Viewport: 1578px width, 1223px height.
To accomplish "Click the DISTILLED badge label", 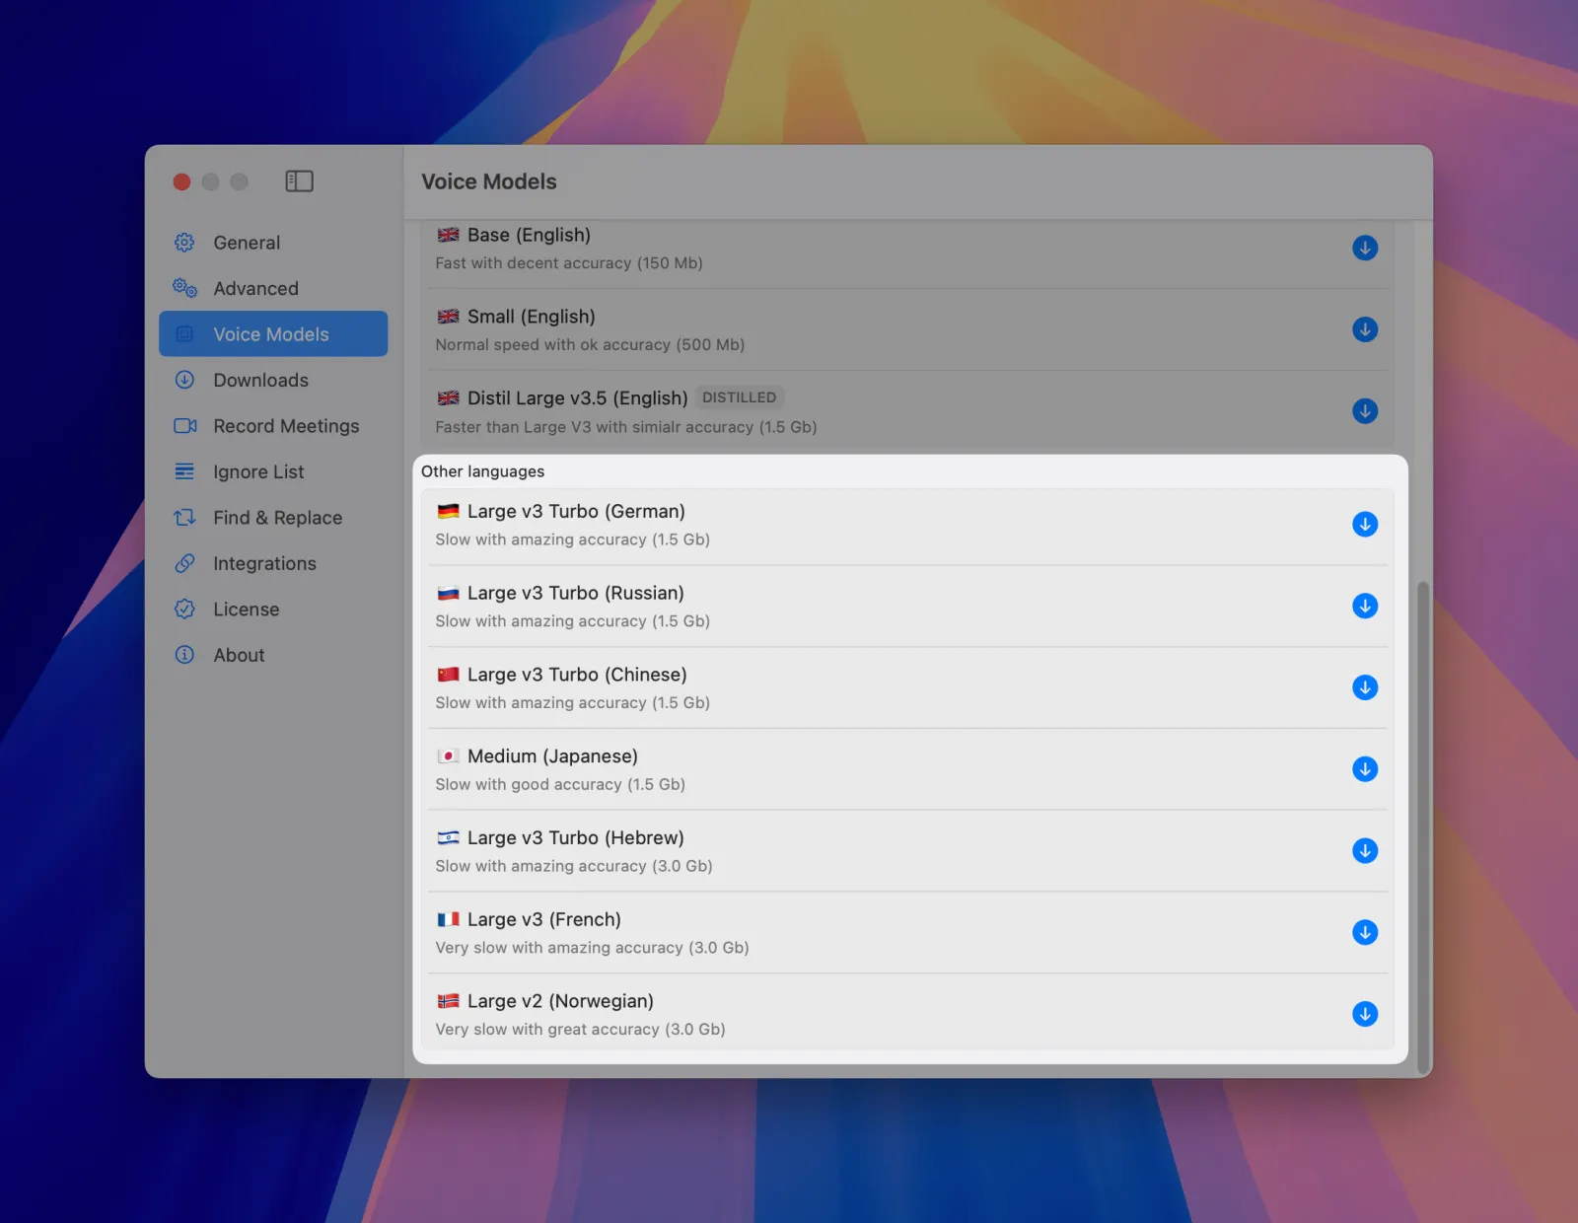I will coord(740,397).
